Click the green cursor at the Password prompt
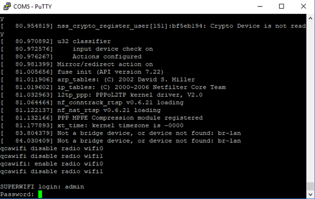This screenshot has height=199, width=315. click(40, 194)
